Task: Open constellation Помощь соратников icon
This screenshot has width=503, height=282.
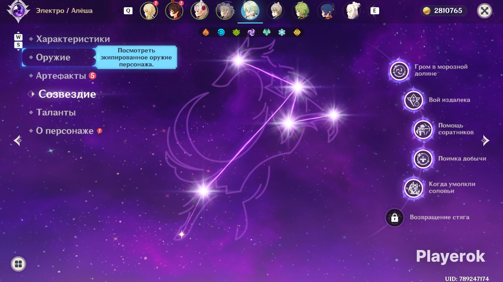Action: [423, 129]
